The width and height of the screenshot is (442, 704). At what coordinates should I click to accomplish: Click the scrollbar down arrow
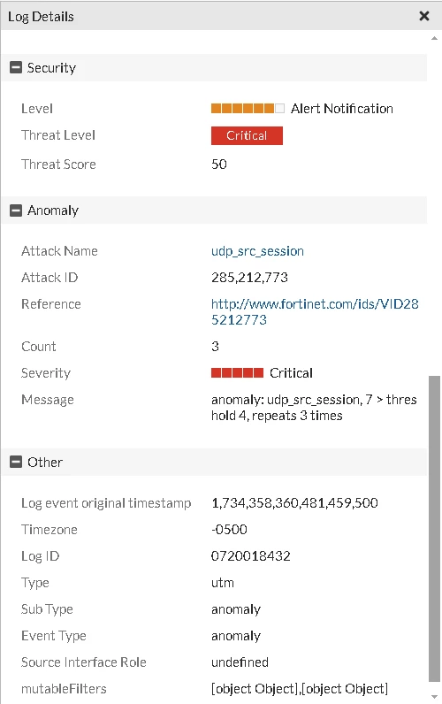click(434, 697)
